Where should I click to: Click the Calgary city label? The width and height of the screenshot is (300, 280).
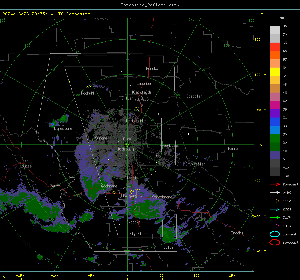(x=130, y=196)
